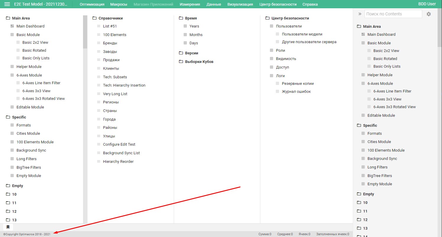The width and height of the screenshot is (442, 237).
Task: Click list icon beside Бренды
Action: [99, 43]
